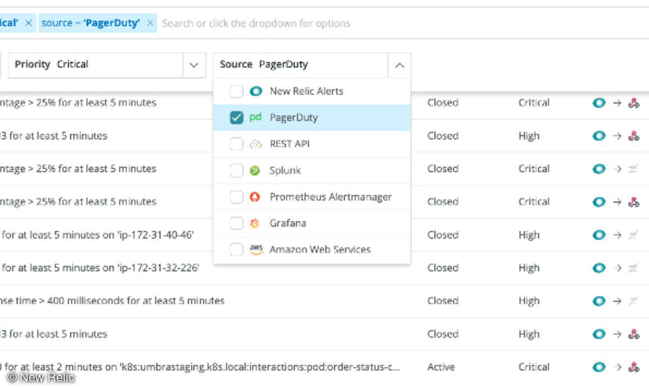Viewport: 649px width, 389px height.
Task: Click the green pd PagerDuty logo icon
Action: tap(255, 118)
